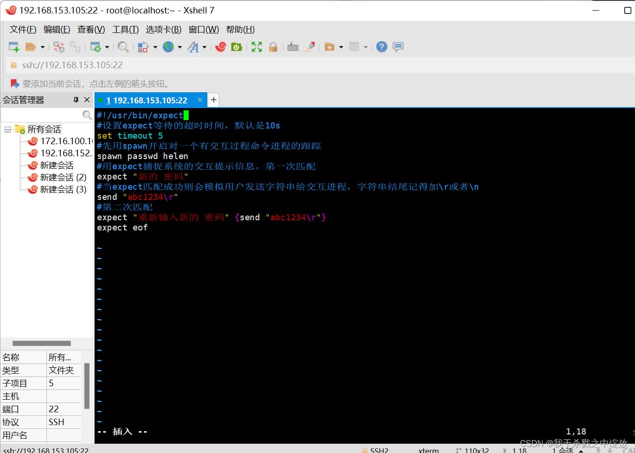This screenshot has width=635, height=453.
Task: Toggle the screen lock toolbar icon
Action: pyautogui.click(x=273, y=46)
